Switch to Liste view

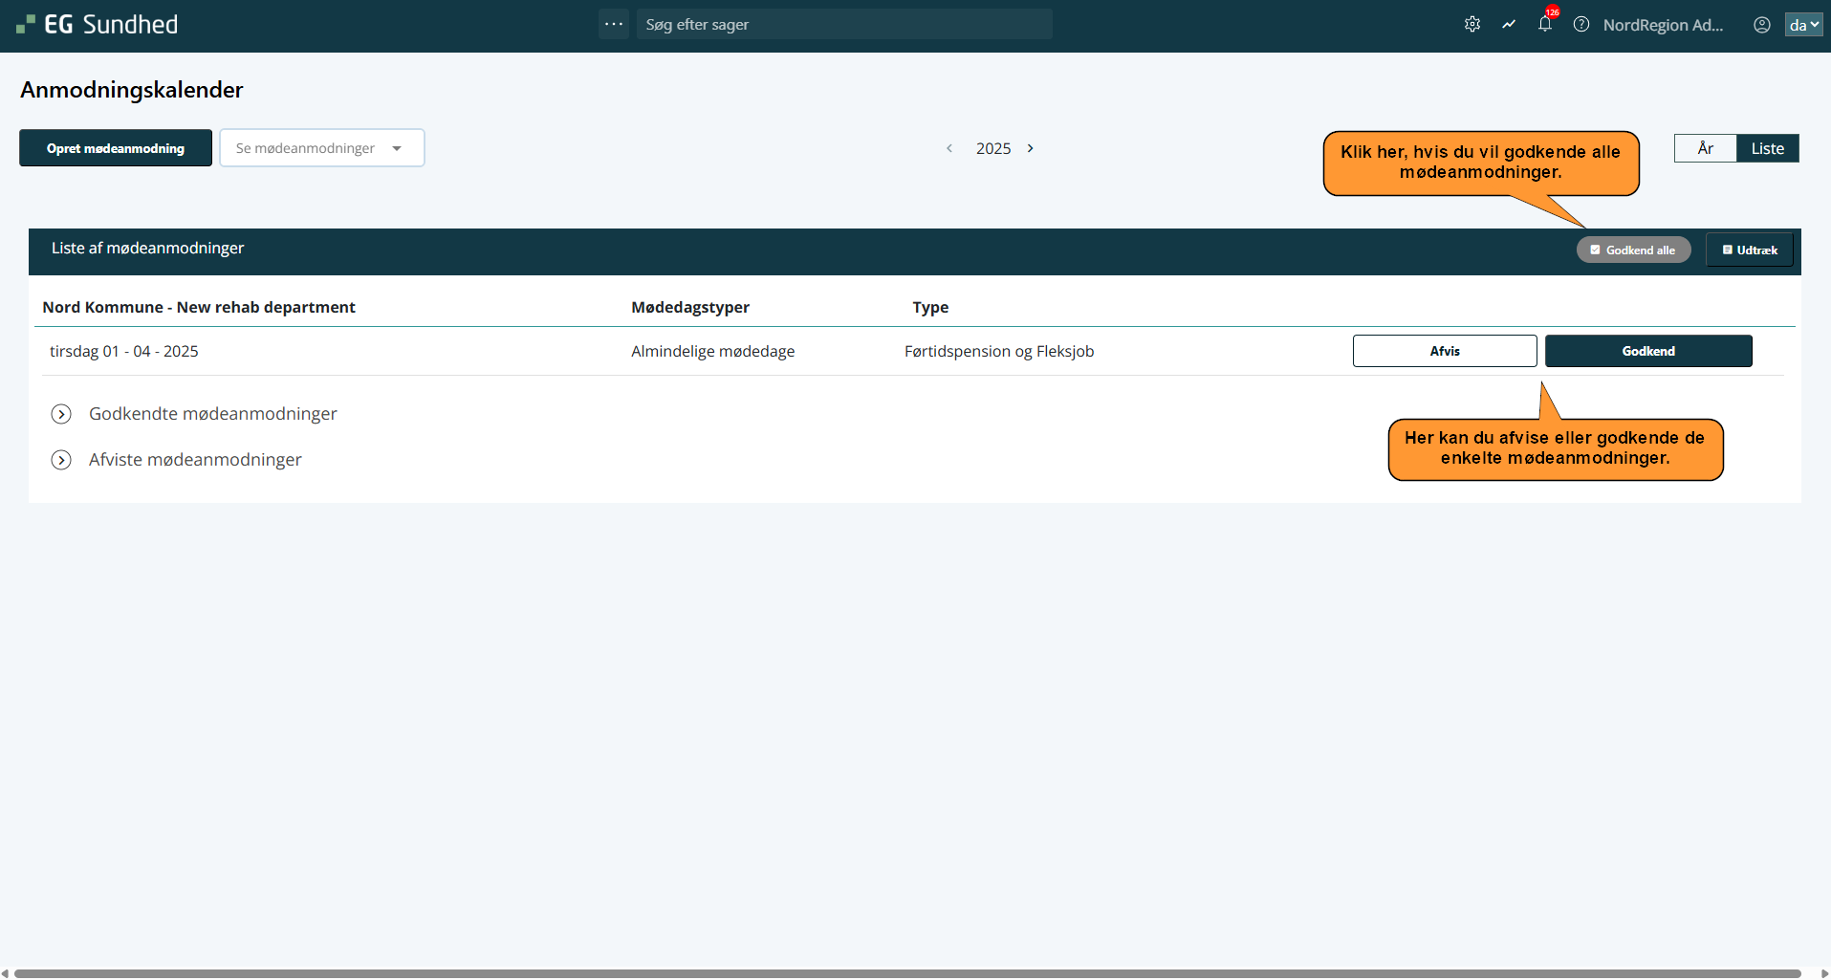[1767, 148]
